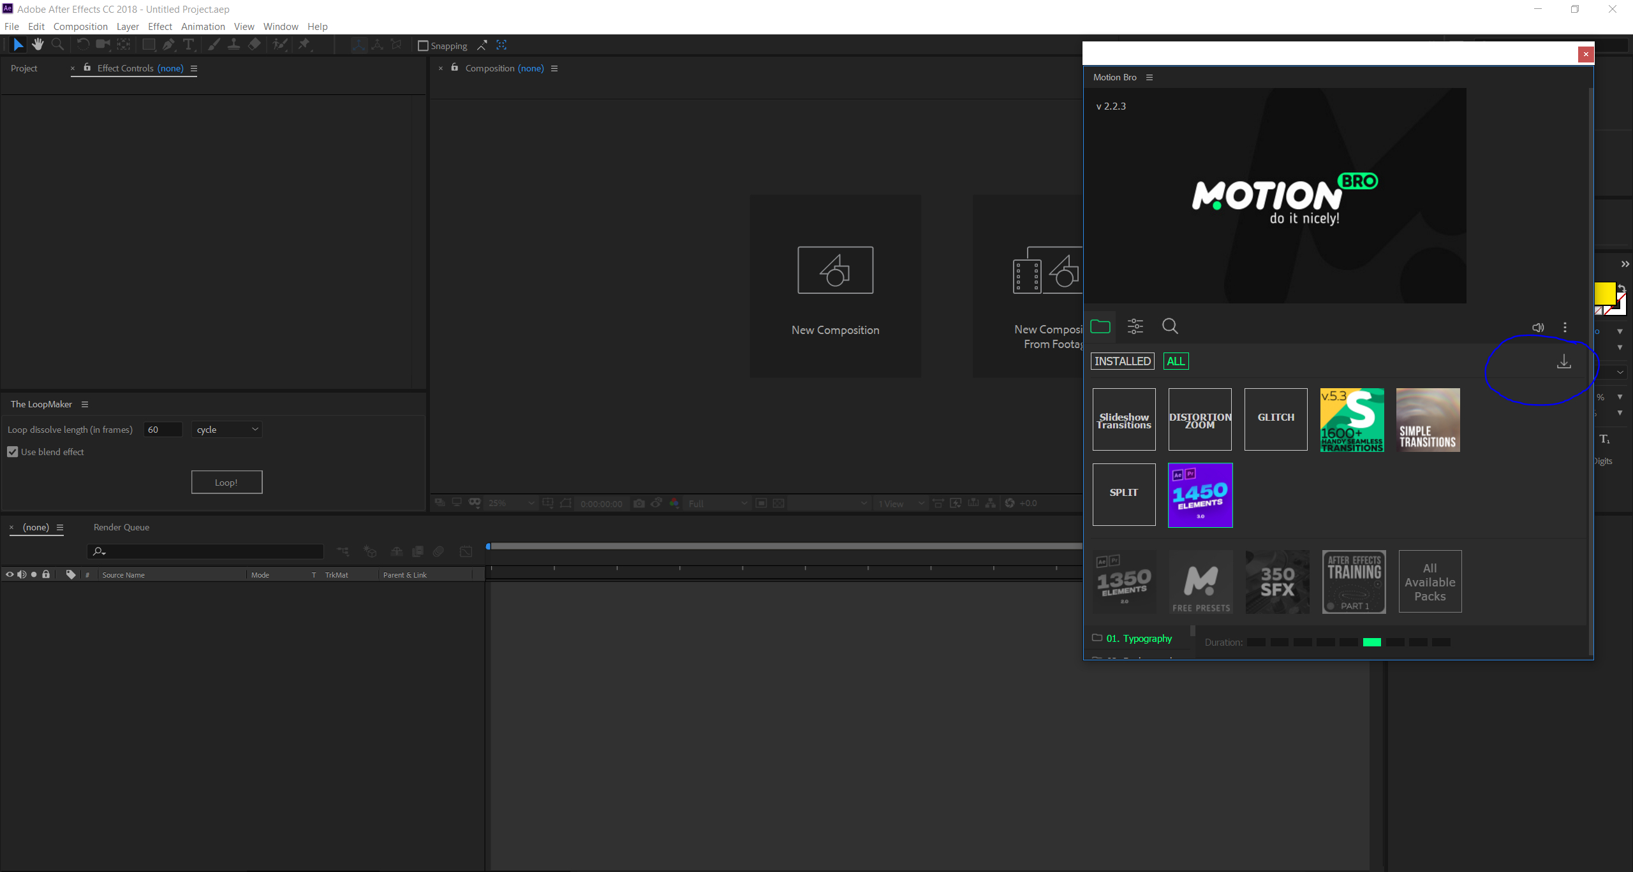Image resolution: width=1633 pixels, height=872 pixels.
Task: Expand available packs with All Available Packs
Action: click(1429, 582)
